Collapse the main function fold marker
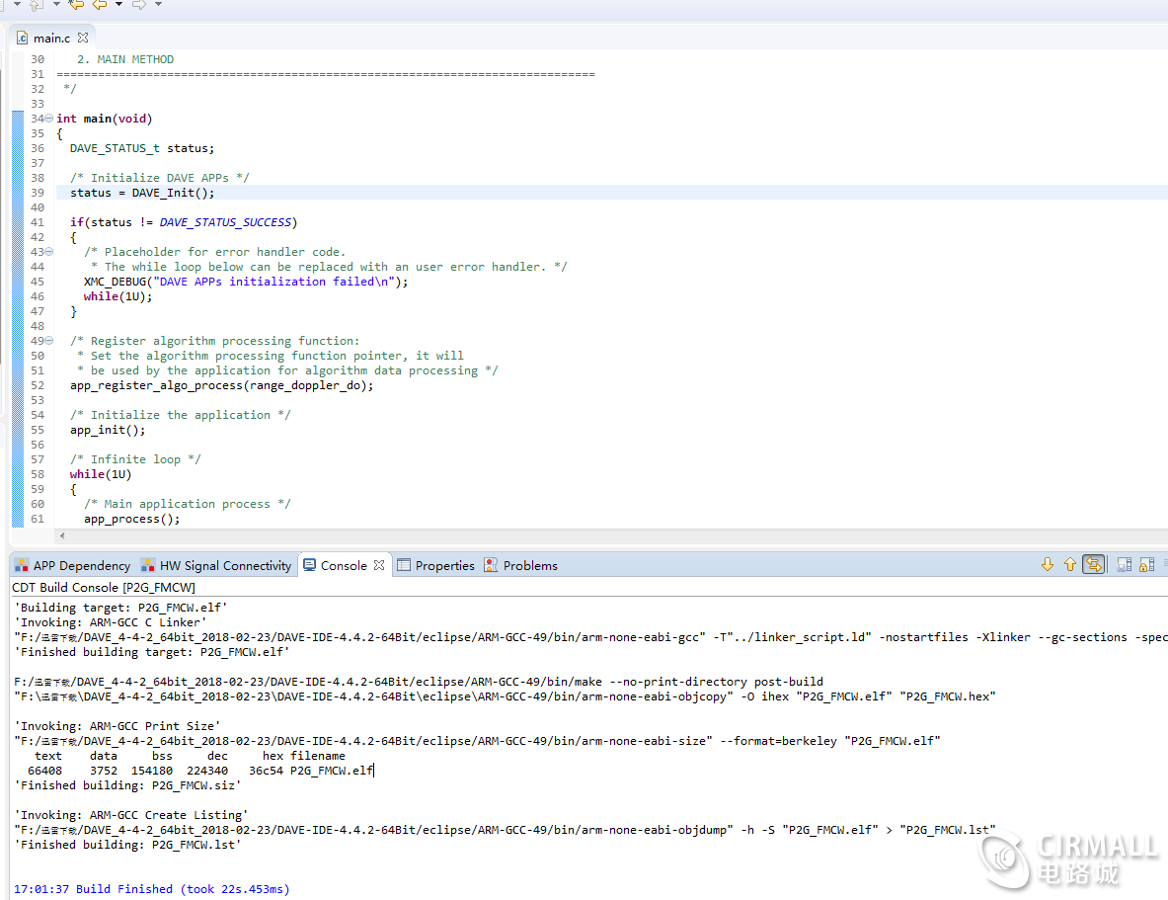The height and width of the screenshot is (900, 1168). 49,119
